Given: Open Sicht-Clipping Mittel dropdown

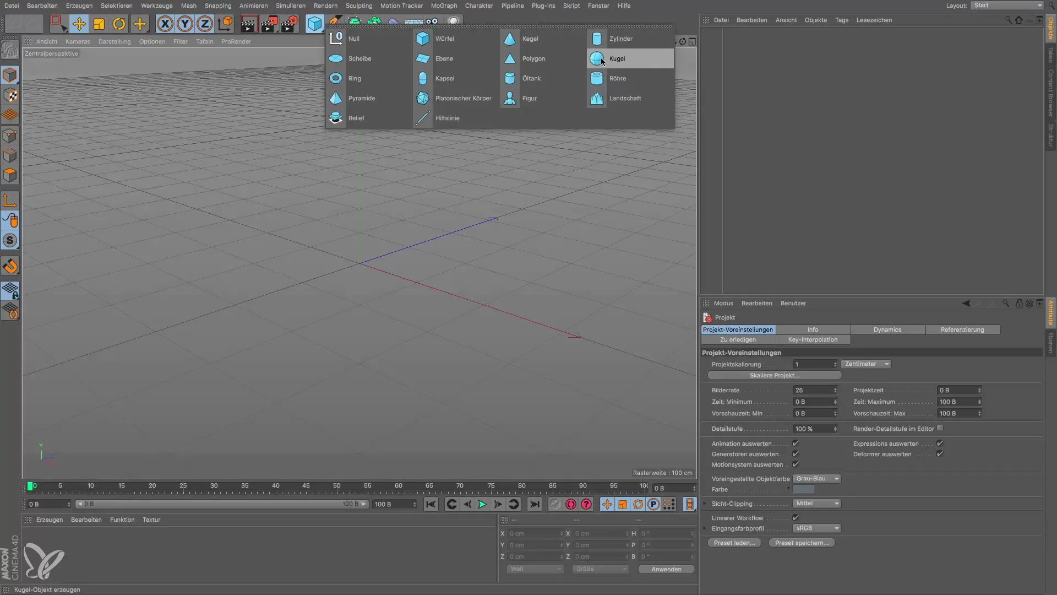Looking at the screenshot, I should pos(817,504).
